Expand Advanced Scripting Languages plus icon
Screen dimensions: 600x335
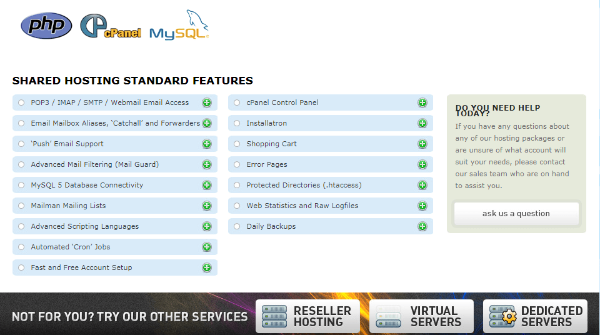pyautogui.click(x=207, y=227)
